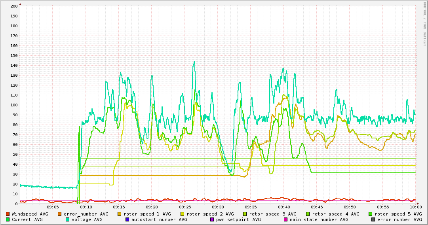This screenshot has height=225, width=428.
Task: Click the 80 value on the y-axis
Action: tap(15, 125)
